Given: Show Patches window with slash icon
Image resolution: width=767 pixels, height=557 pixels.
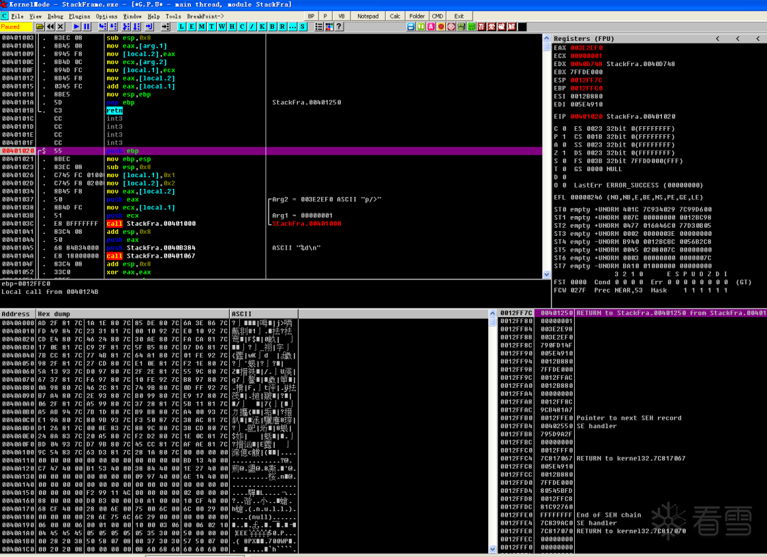Looking at the screenshot, I should [x=252, y=27].
